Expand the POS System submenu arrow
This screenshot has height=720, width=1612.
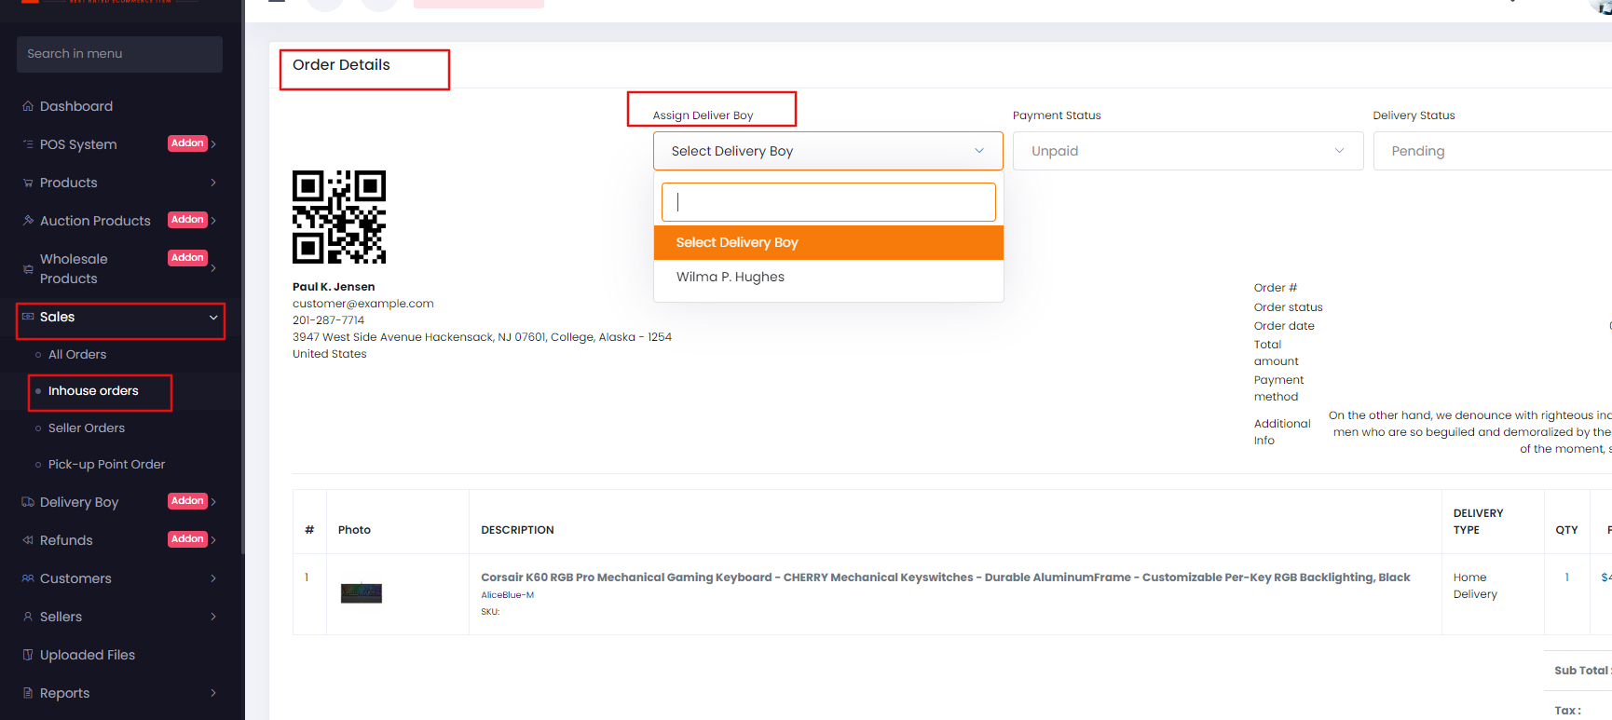click(213, 143)
